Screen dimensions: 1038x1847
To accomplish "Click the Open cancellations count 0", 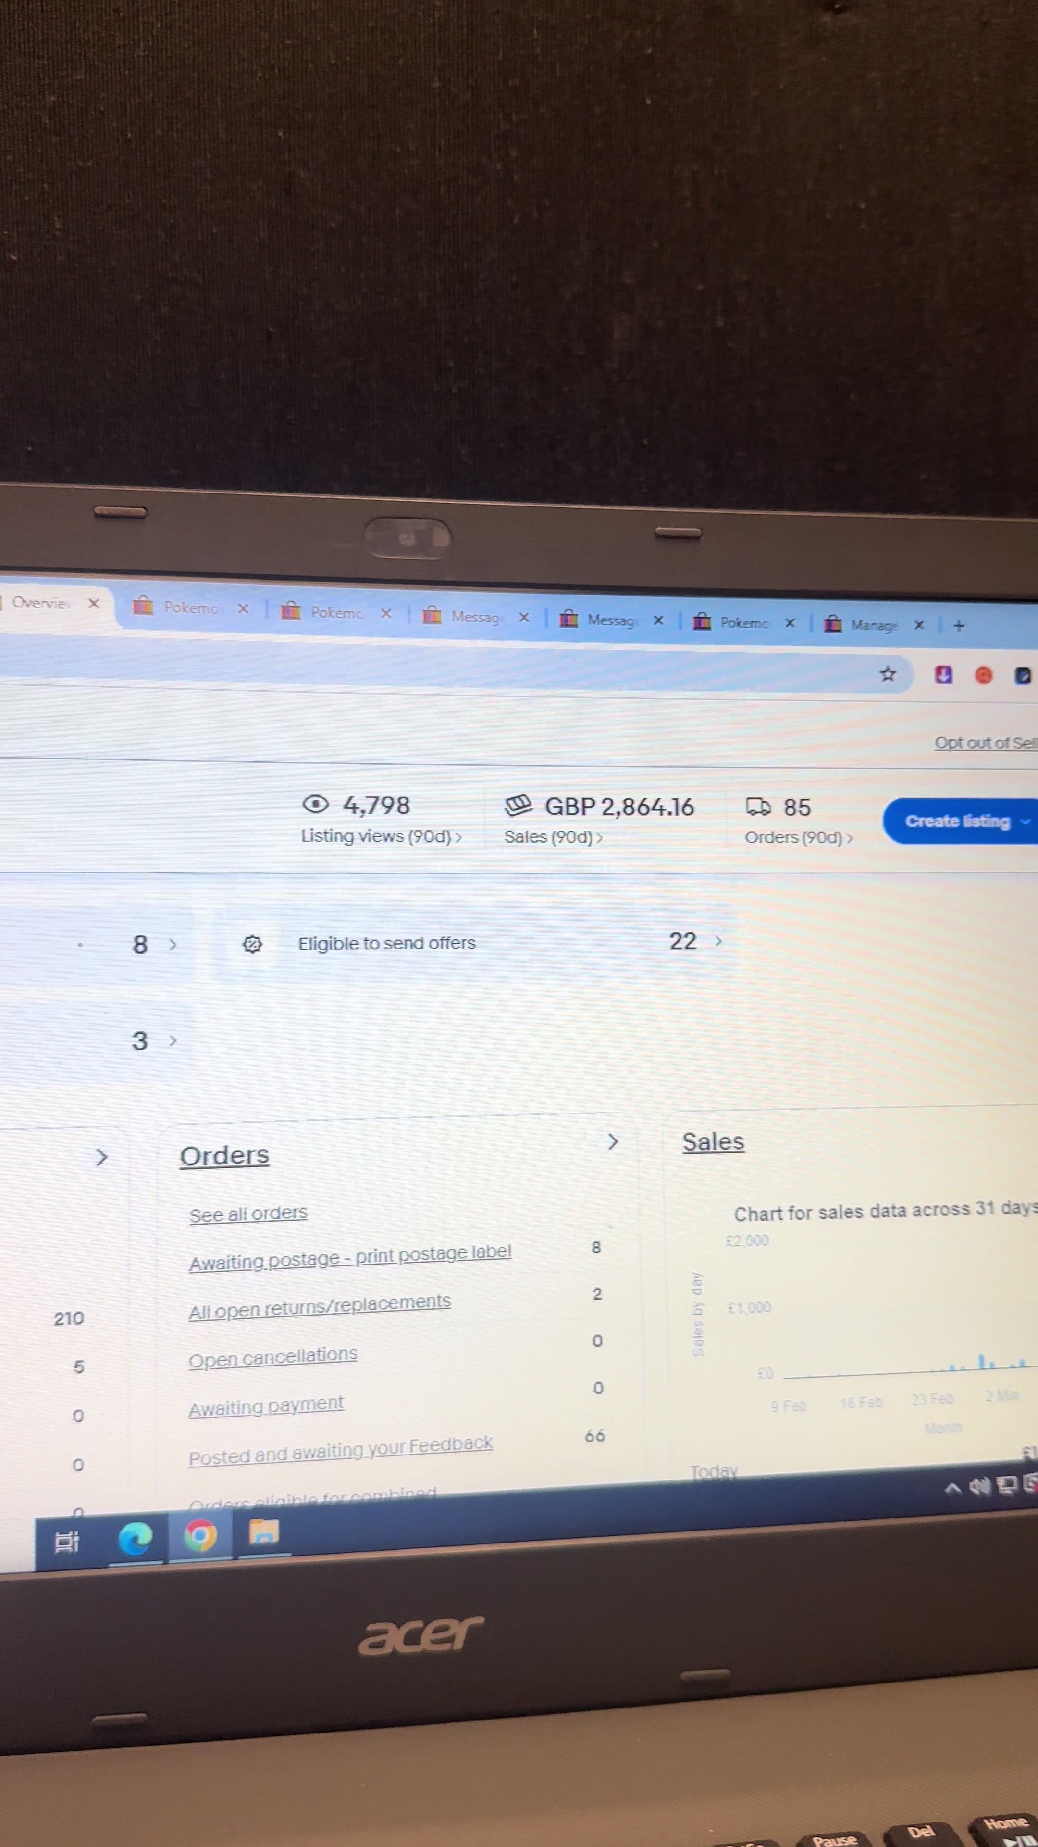I will (x=597, y=1341).
